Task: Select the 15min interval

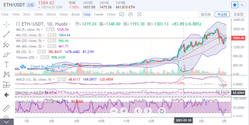Action: tap(38, 15)
